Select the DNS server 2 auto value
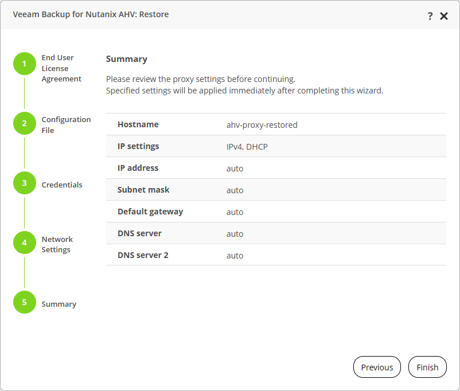460x391 pixels. pos(235,256)
